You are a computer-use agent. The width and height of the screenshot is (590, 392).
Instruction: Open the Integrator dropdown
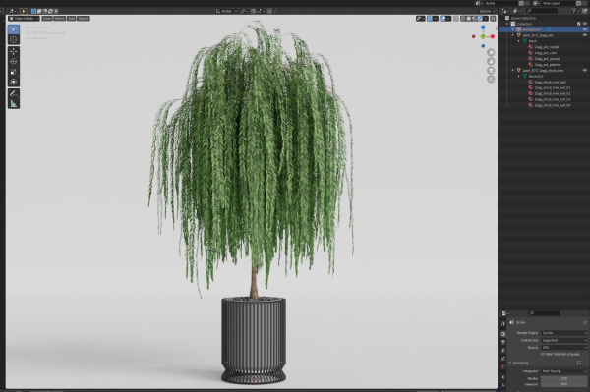pyautogui.click(x=564, y=371)
